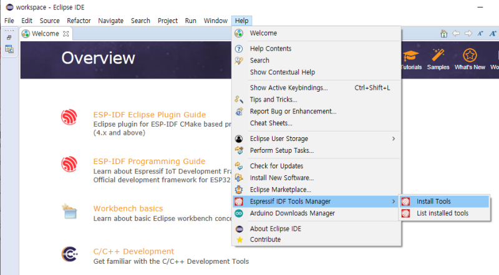Open the Arduino Downloads Manager entry
The height and width of the screenshot is (275, 499).
[x=292, y=213]
